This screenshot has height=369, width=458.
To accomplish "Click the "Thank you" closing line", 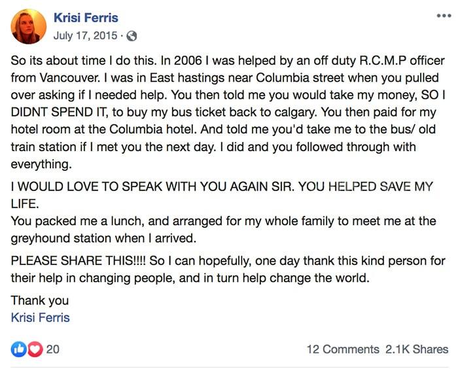I will 40,301.
